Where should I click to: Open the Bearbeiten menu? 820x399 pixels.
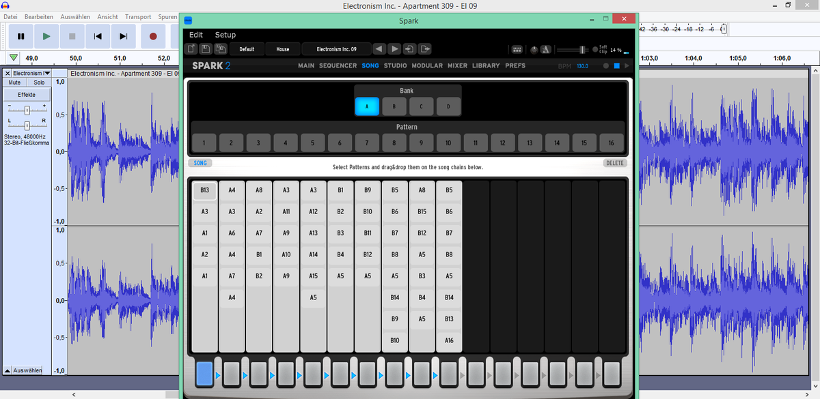[39, 16]
